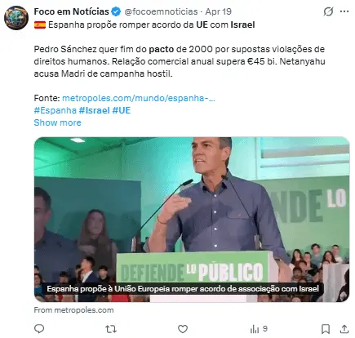Open the #UE hashtag

click(x=122, y=110)
